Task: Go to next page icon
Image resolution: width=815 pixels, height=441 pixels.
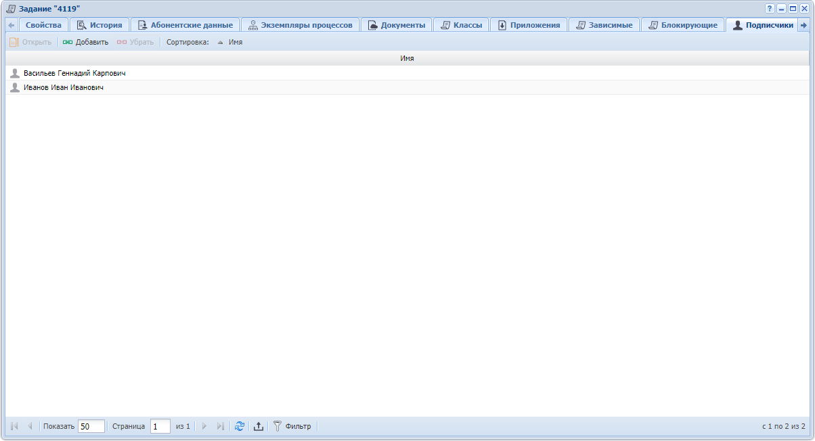Action: (204, 426)
